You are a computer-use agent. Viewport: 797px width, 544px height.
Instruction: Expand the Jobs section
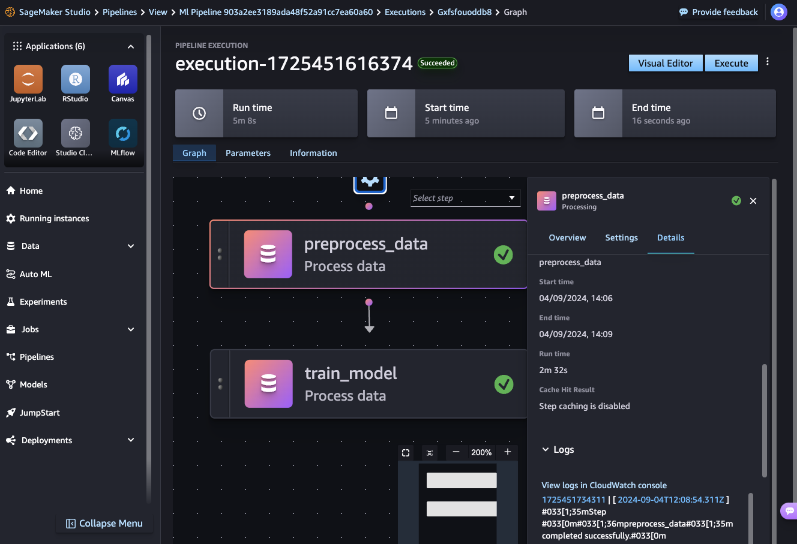point(71,329)
